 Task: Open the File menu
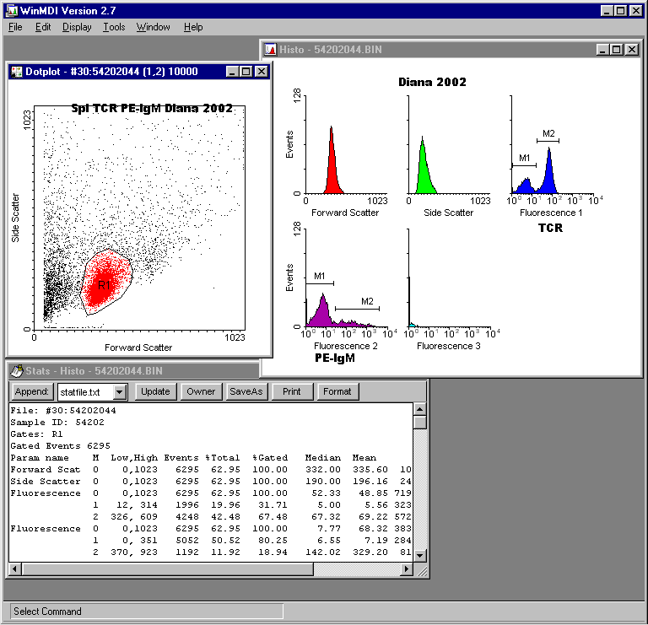click(15, 27)
